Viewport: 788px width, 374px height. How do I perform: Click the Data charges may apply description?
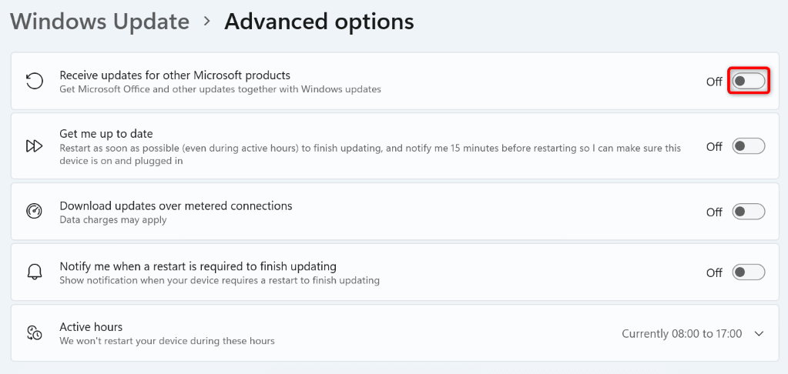[x=112, y=220]
